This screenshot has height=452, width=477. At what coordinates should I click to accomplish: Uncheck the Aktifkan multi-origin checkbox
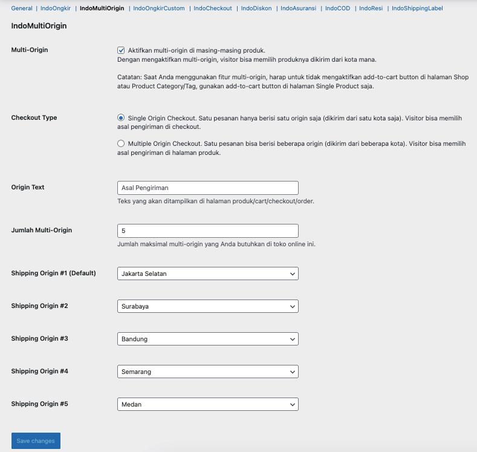click(121, 50)
